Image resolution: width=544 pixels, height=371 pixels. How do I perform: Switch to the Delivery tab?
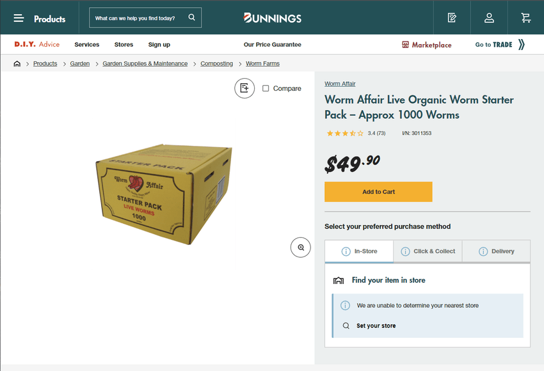pyautogui.click(x=496, y=251)
